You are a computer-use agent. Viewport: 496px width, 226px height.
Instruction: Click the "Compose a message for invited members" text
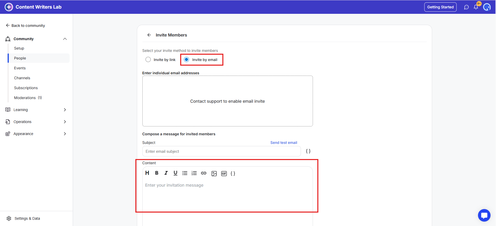point(179,134)
